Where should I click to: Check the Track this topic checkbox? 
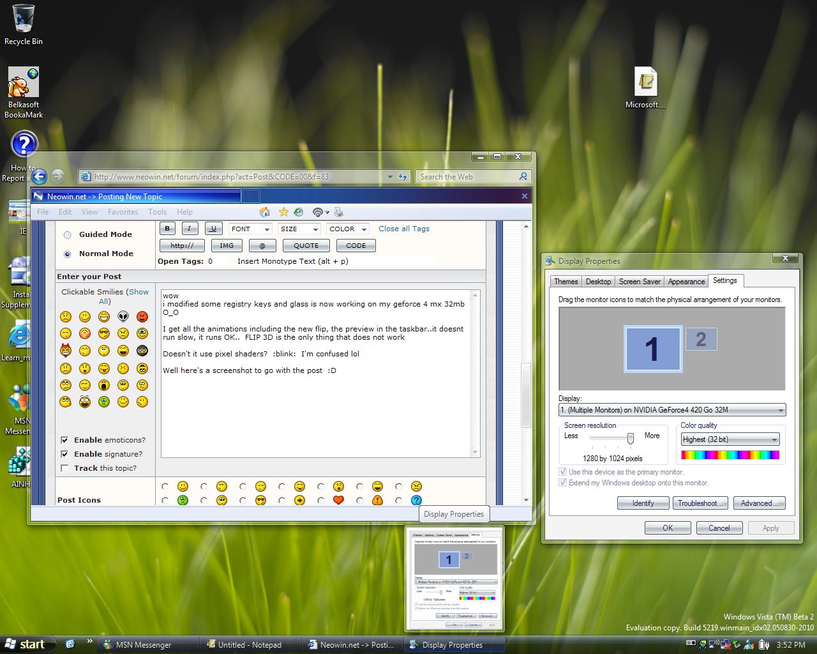point(64,468)
